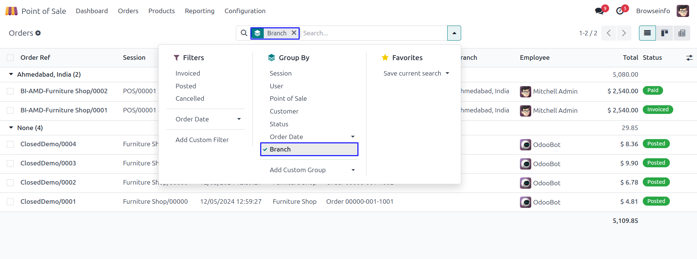Switch to kanban view

665,33
